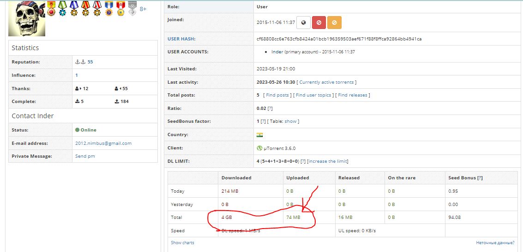The image size is (523, 252).
Task: Click the 'increase the limit' link
Action: coord(328,161)
